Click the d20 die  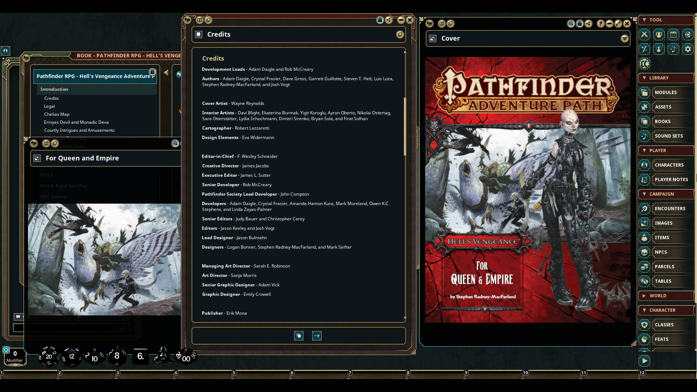point(49,356)
